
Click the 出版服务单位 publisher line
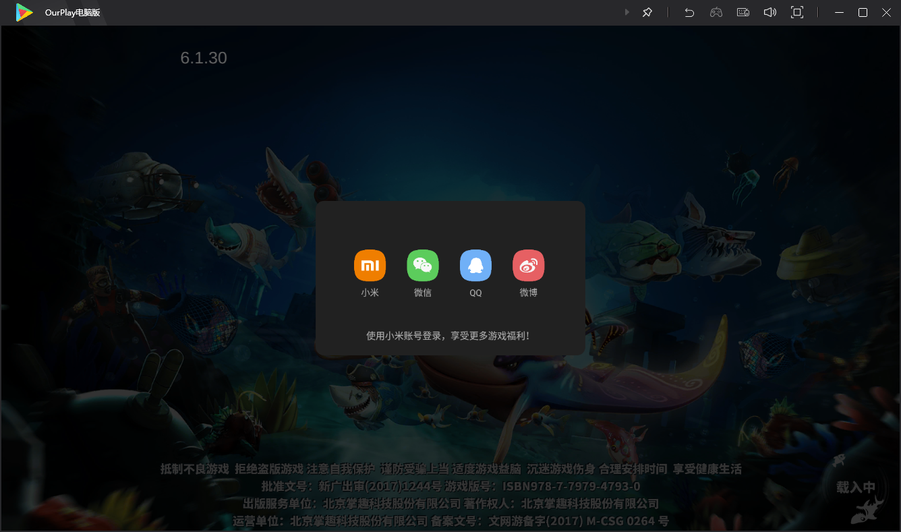click(450, 504)
